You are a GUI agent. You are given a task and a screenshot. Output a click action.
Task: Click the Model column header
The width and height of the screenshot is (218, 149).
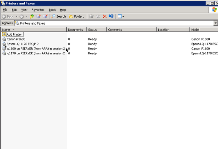coord(203,30)
